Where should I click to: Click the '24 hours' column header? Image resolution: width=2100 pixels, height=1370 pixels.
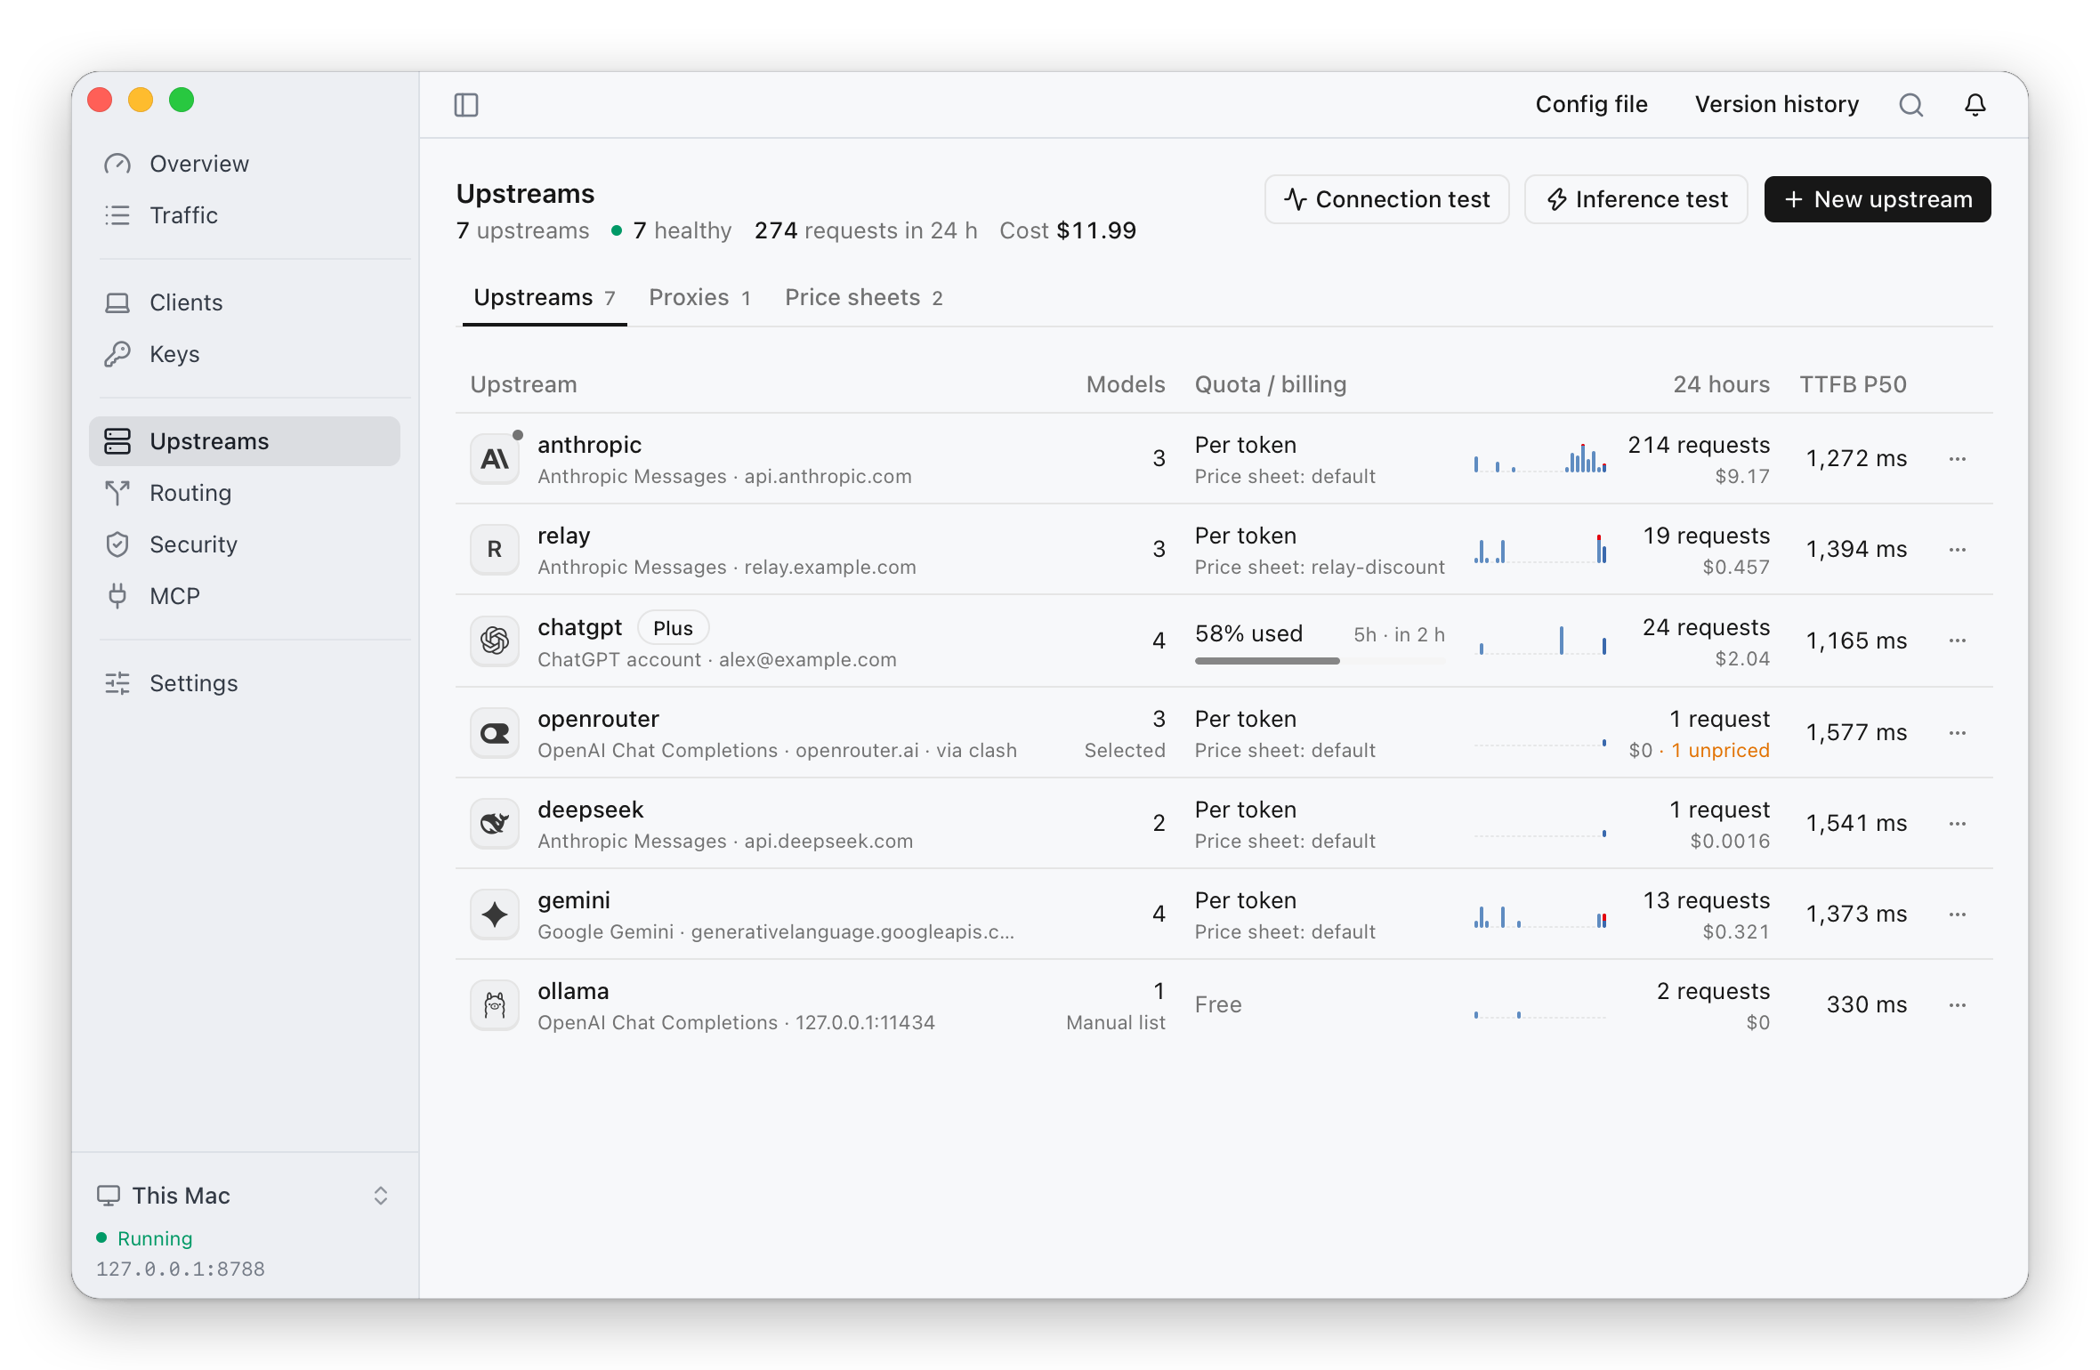(x=1721, y=384)
